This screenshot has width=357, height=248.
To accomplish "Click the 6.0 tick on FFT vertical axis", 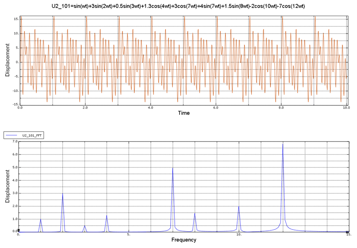I will click(15, 154).
